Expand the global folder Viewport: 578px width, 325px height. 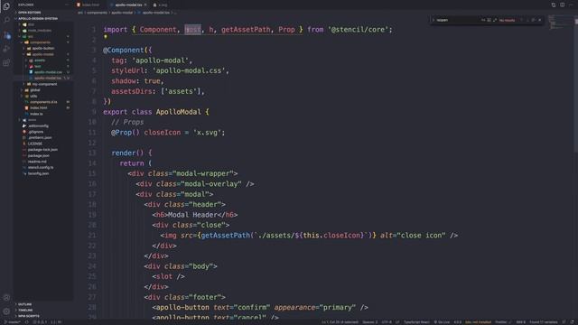tap(35, 90)
